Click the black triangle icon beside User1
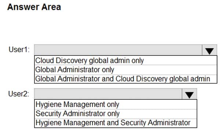Viewport: 220px width, 132px height. click(x=209, y=51)
